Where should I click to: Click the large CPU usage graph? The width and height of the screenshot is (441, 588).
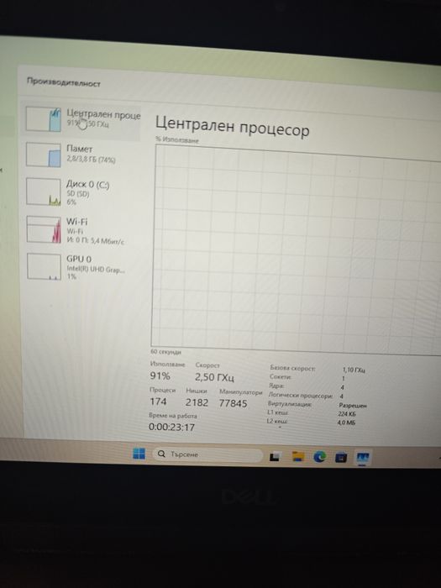click(297, 249)
